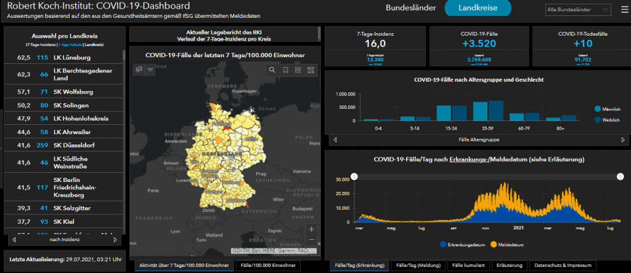Click the 'Letzte Aktualisierung' timestamp
Viewport: 631px width, 273px height.
[x=65, y=259]
